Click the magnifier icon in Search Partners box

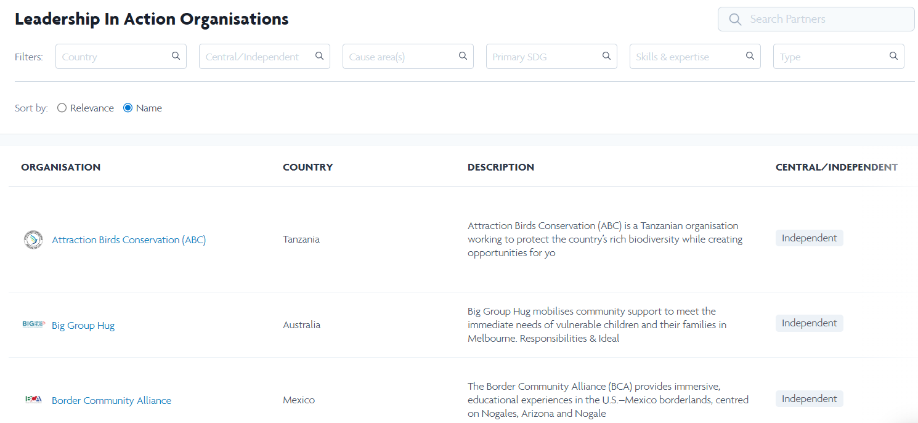point(735,19)
